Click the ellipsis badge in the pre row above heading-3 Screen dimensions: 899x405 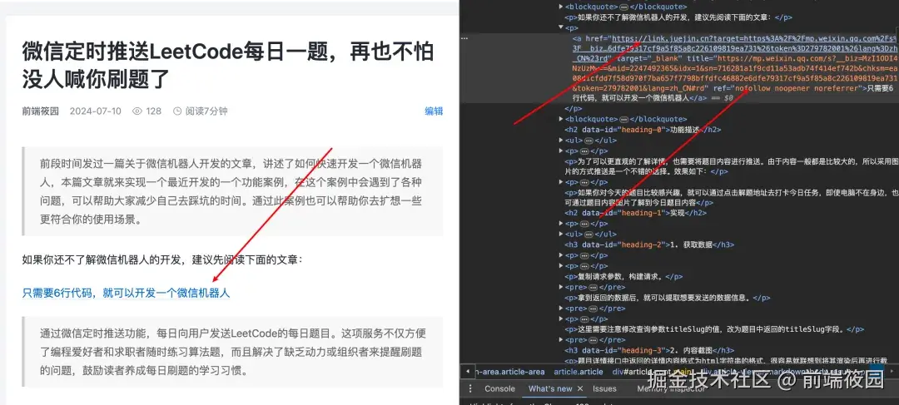tap(593, 339)
